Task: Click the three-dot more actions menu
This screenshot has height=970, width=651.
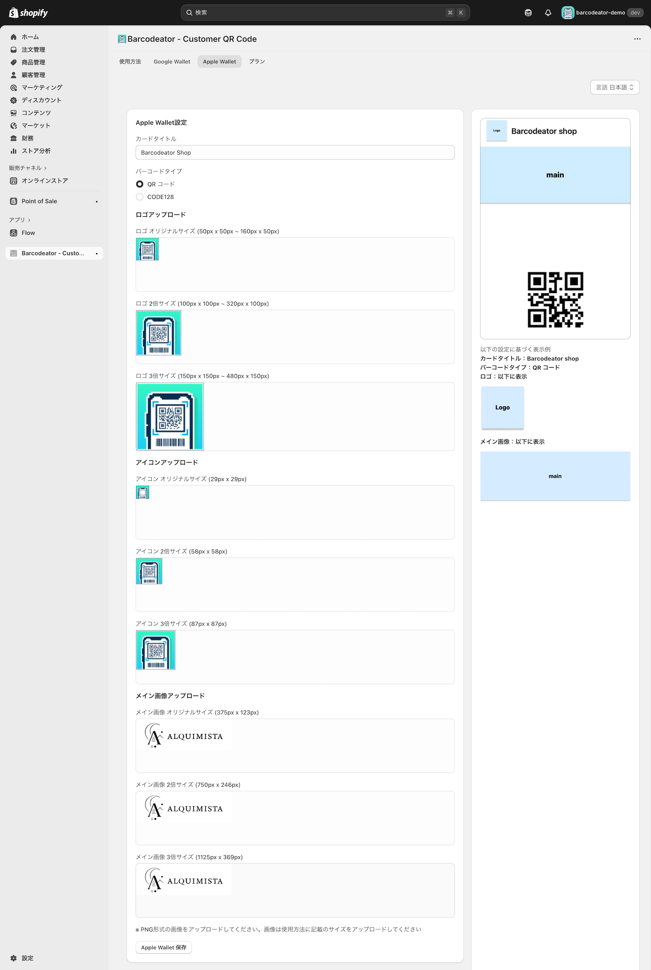Action: 637,39
